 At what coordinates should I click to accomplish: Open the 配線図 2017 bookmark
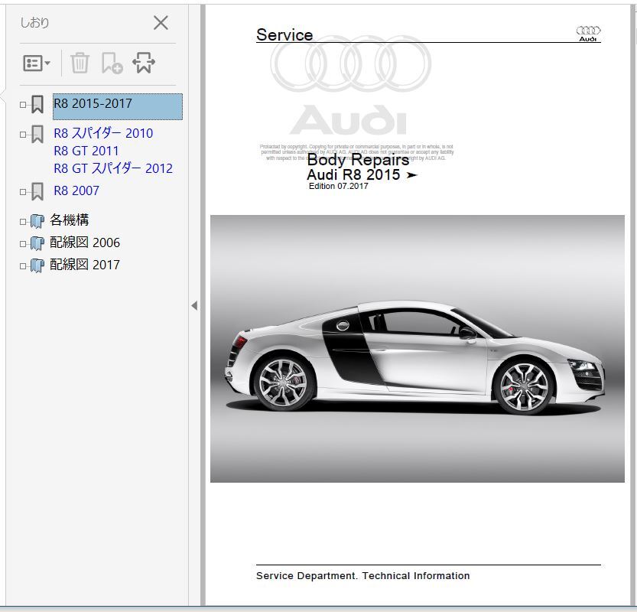pos(84,265)
